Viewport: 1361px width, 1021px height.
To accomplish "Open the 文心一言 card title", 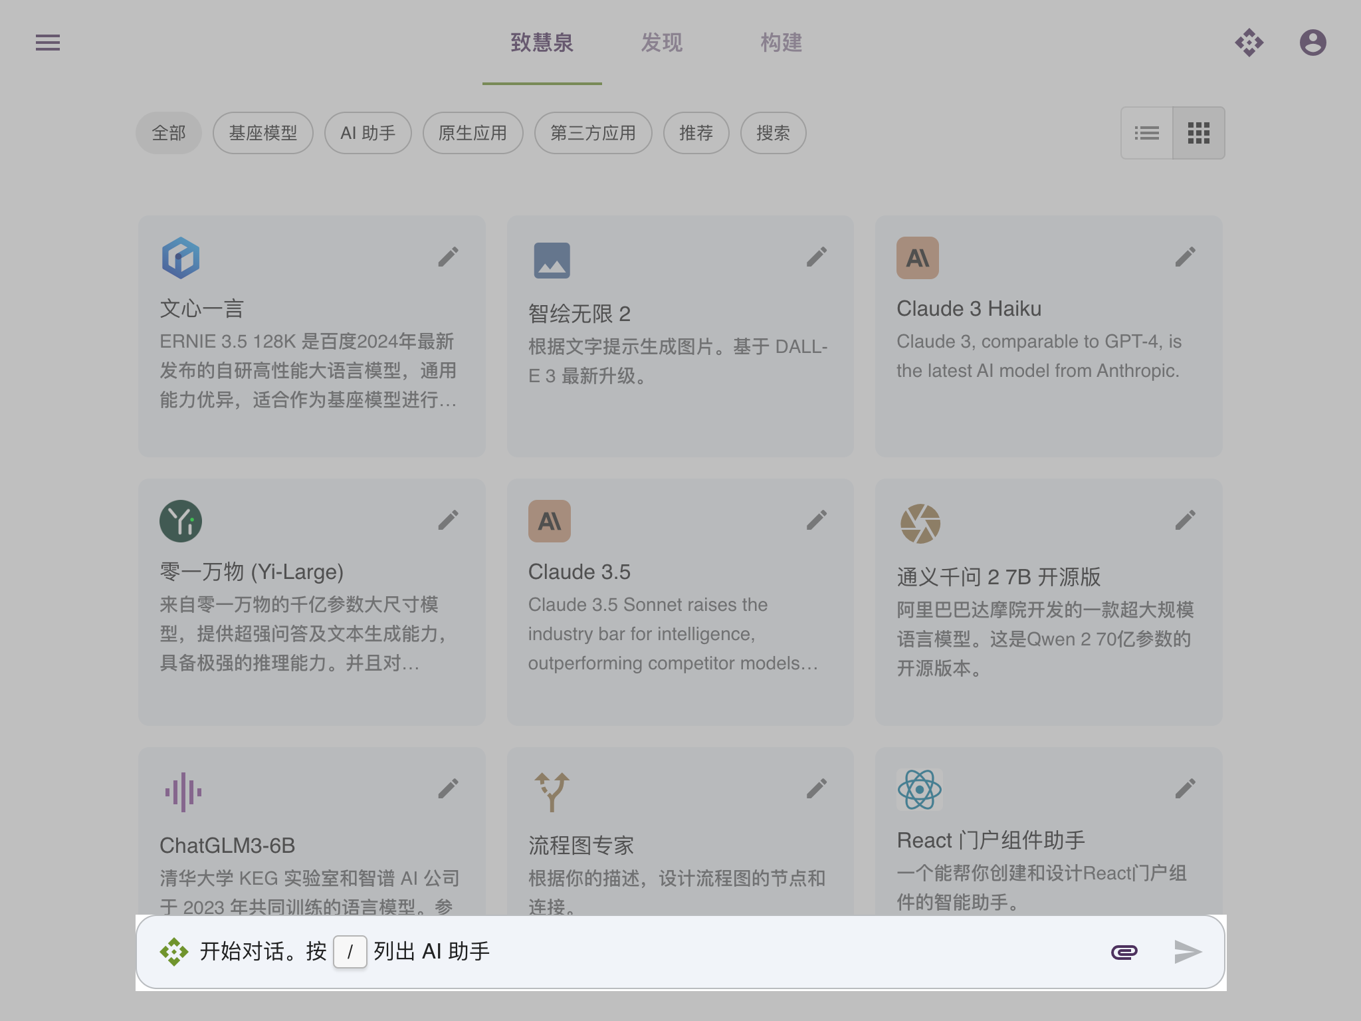I will (202, 308).
